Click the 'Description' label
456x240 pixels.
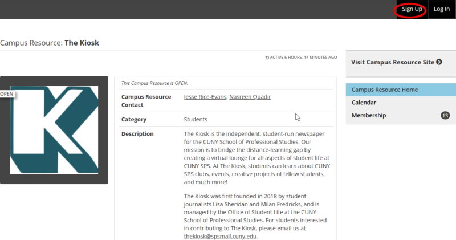click(x=137, y=134)
